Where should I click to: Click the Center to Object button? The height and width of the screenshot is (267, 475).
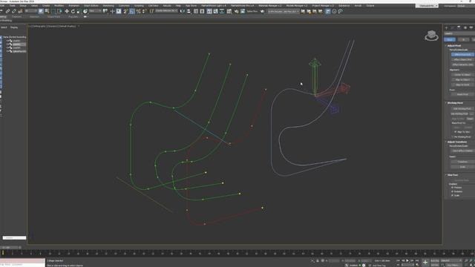[x=463, y=75]
